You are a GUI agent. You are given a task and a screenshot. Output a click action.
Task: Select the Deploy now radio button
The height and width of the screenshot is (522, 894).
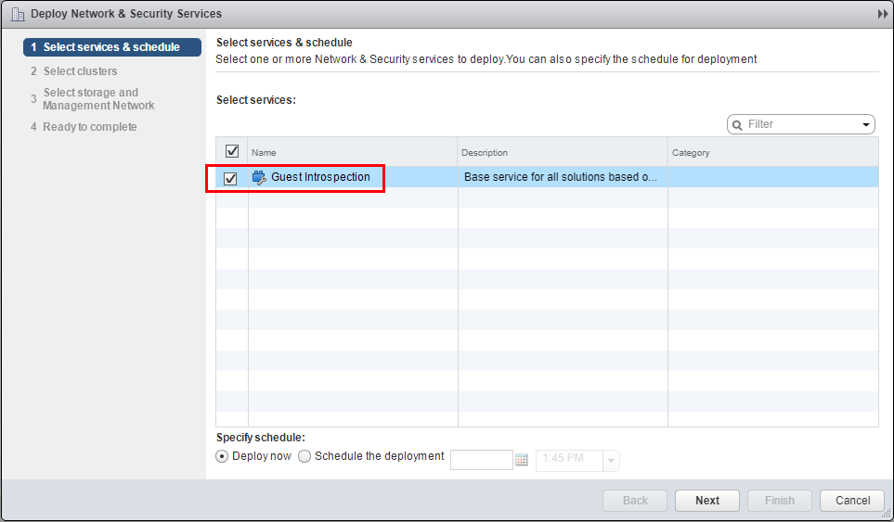(x=222, y=456)
